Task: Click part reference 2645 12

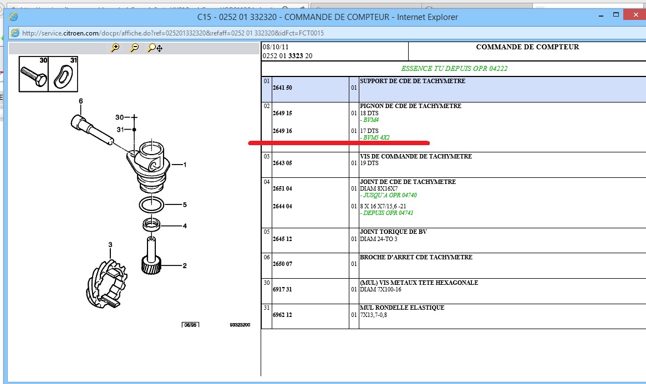Action: tap(282, 239)
